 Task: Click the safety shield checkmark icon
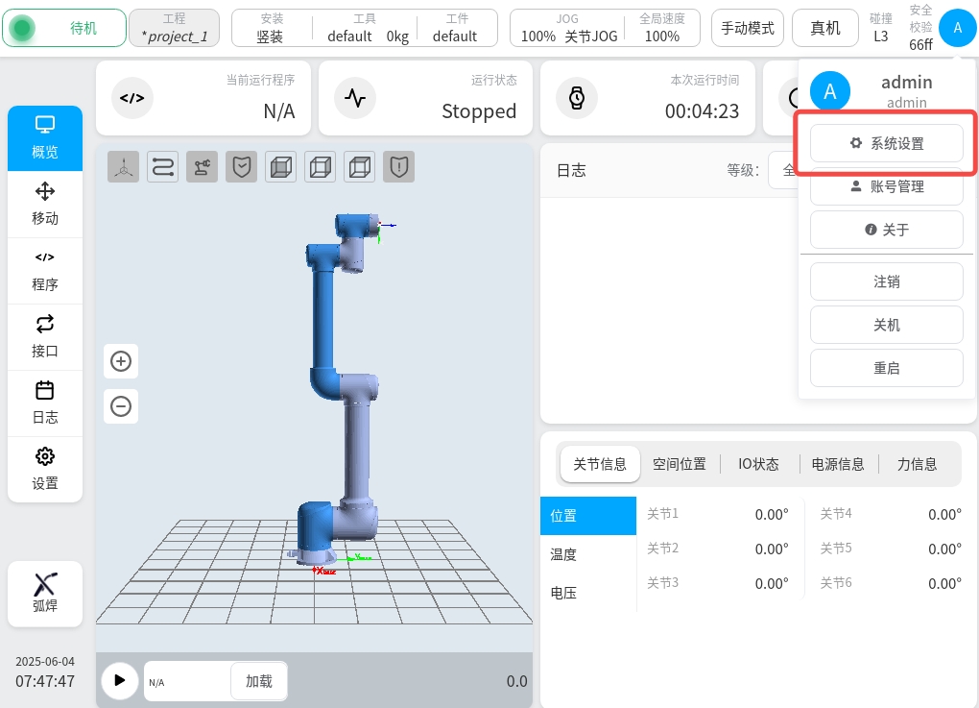click(241, 167)
